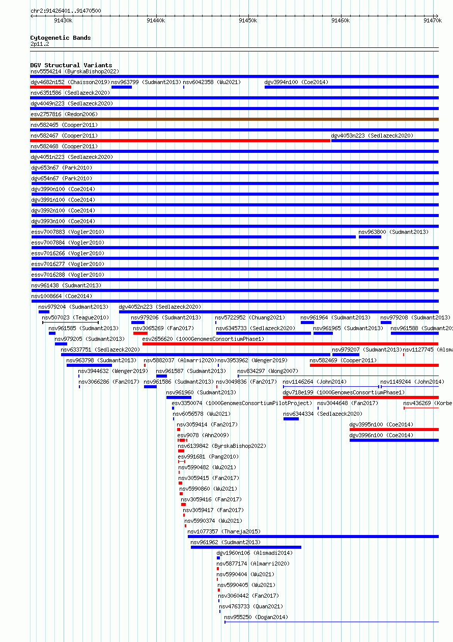
Task: Open essv7007883 (Vogler2010) variant
Action: coord(68,232)
